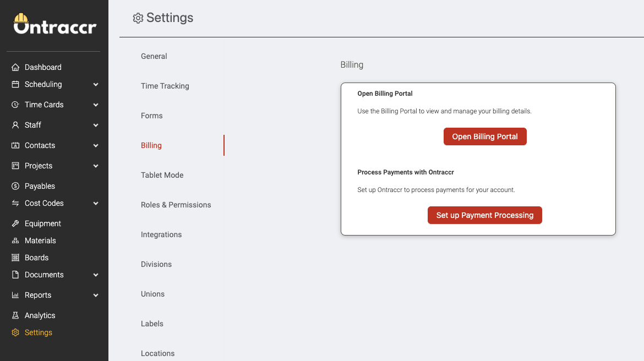
Task: Open the Time Tracking settings tab
Action: point(165,86)
